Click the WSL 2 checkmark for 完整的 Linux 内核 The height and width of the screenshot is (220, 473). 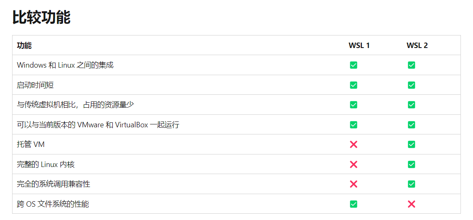point(411,164)
